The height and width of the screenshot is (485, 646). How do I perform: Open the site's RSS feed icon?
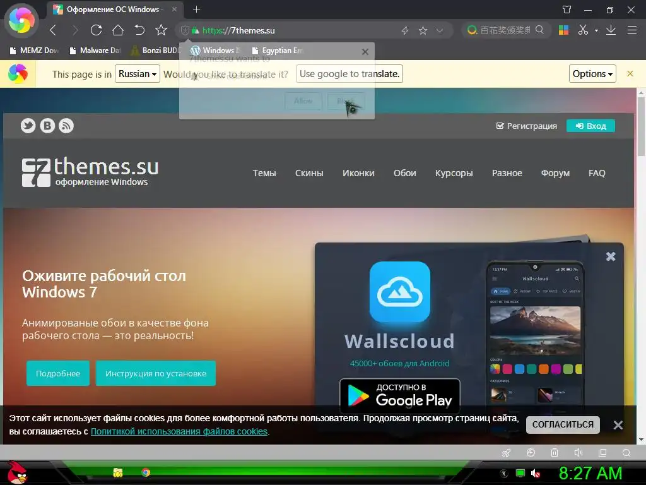(x=66, y=126)
